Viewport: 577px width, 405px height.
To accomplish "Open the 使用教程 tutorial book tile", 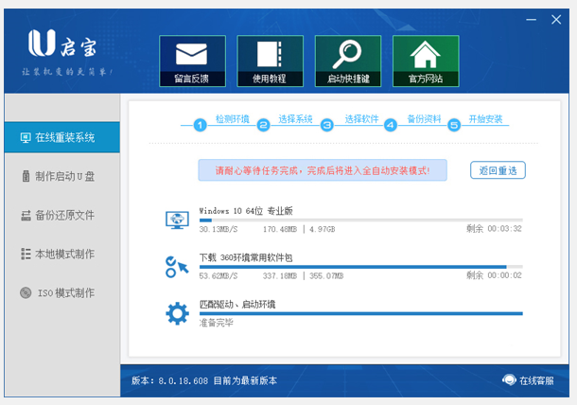I will pos(271,62).
